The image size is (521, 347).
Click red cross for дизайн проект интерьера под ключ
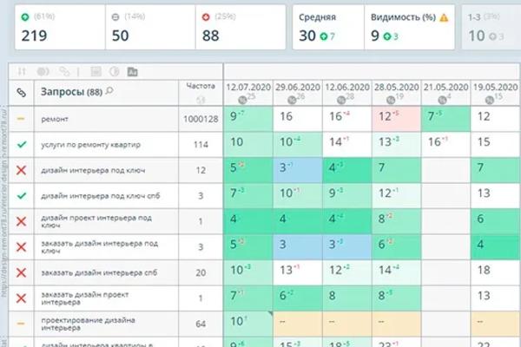(x=21, y=221)
